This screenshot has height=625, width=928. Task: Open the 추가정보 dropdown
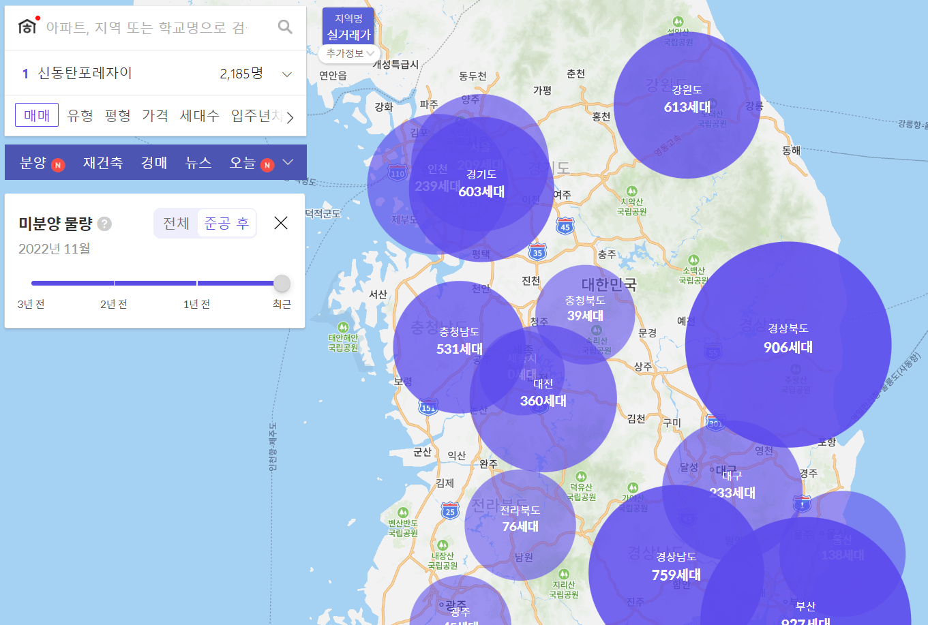click(349, 53)
